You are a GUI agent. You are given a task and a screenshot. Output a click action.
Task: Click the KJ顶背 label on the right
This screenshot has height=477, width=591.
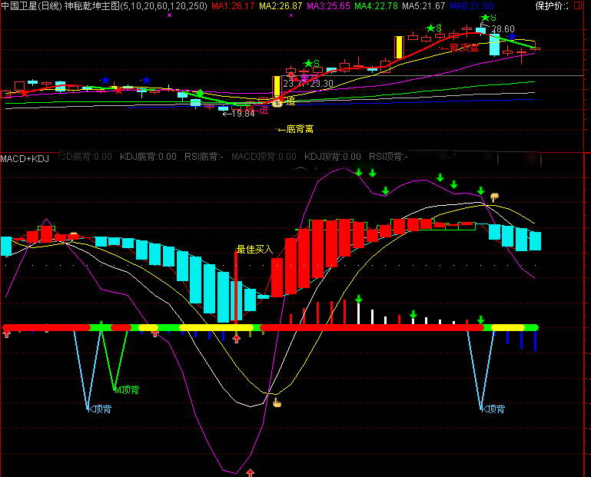(x=493, y=409)
